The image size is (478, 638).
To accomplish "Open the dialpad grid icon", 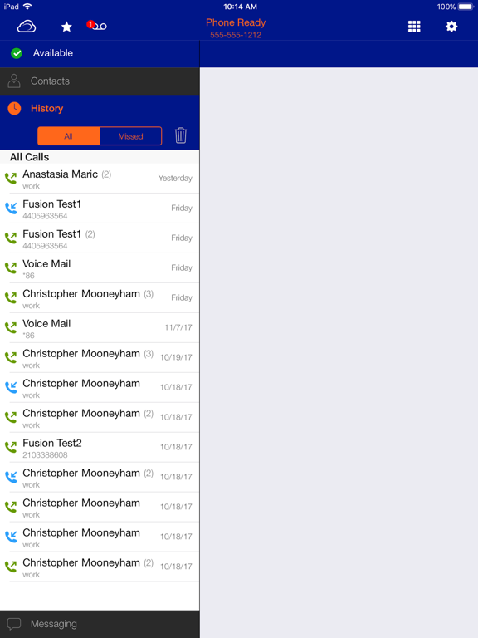I will (x=414, y=27).
